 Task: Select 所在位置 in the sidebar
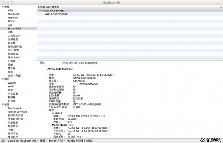pos(13,94)
